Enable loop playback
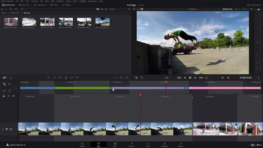This screenshot has width=263, height=148. [206, 78]
